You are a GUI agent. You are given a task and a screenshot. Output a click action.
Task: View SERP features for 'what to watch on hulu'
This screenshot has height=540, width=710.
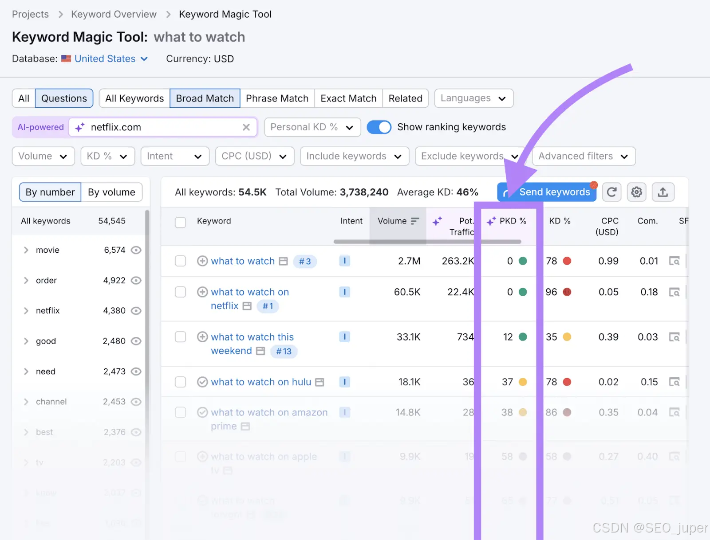pos(674,382)
